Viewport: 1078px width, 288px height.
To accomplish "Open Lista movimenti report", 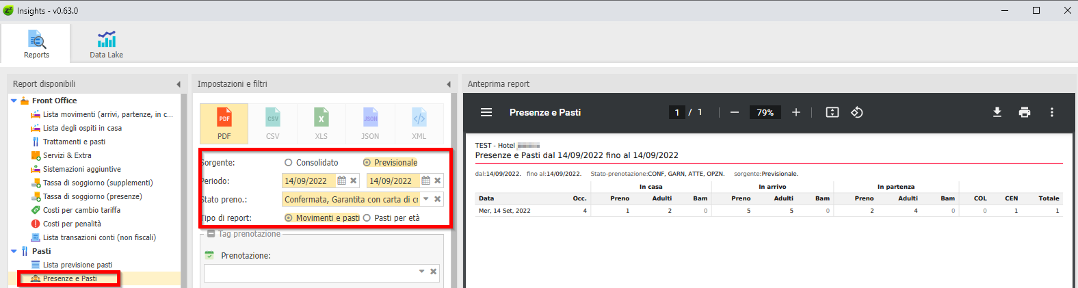I will tap(101, 114).
